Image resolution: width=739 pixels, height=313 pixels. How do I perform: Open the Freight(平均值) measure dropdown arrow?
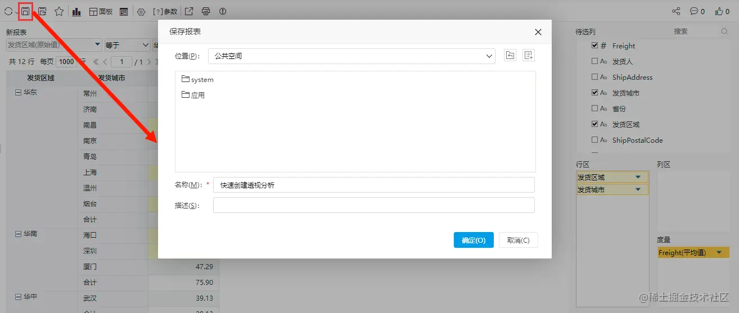719,253
